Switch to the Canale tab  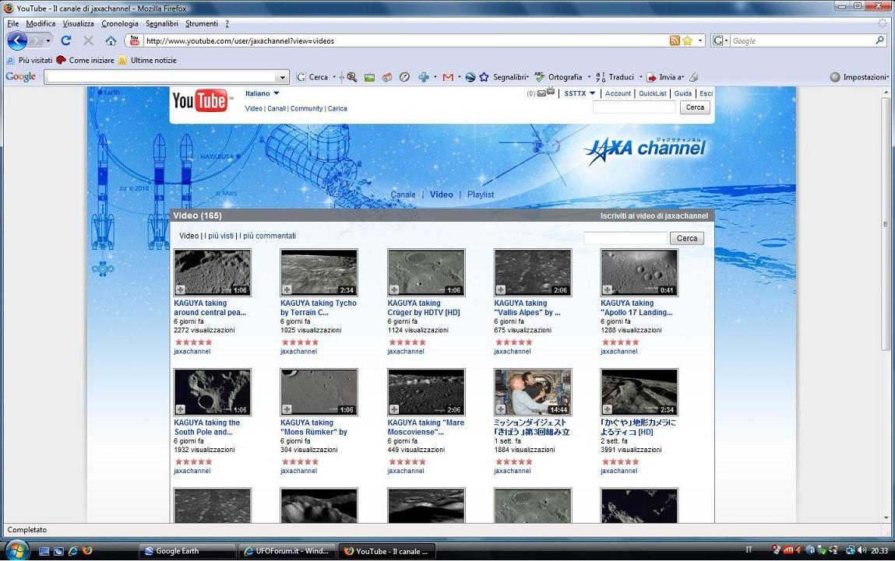[403, 195]
